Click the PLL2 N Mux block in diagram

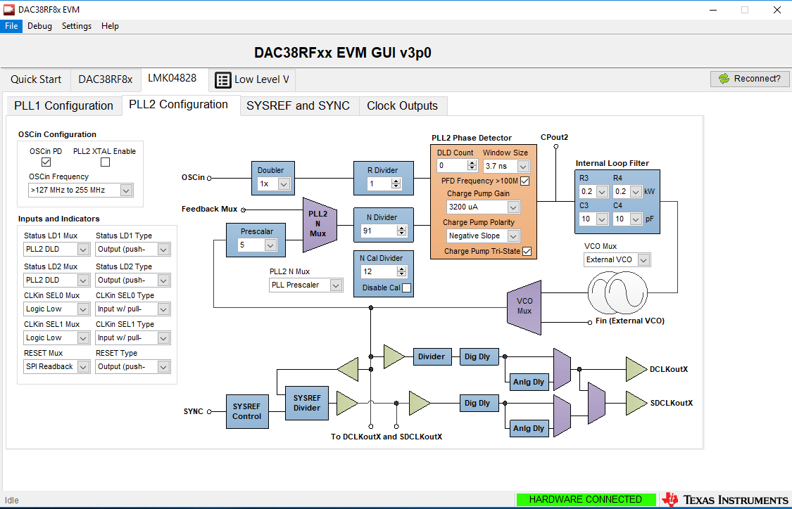pos(320,224)
